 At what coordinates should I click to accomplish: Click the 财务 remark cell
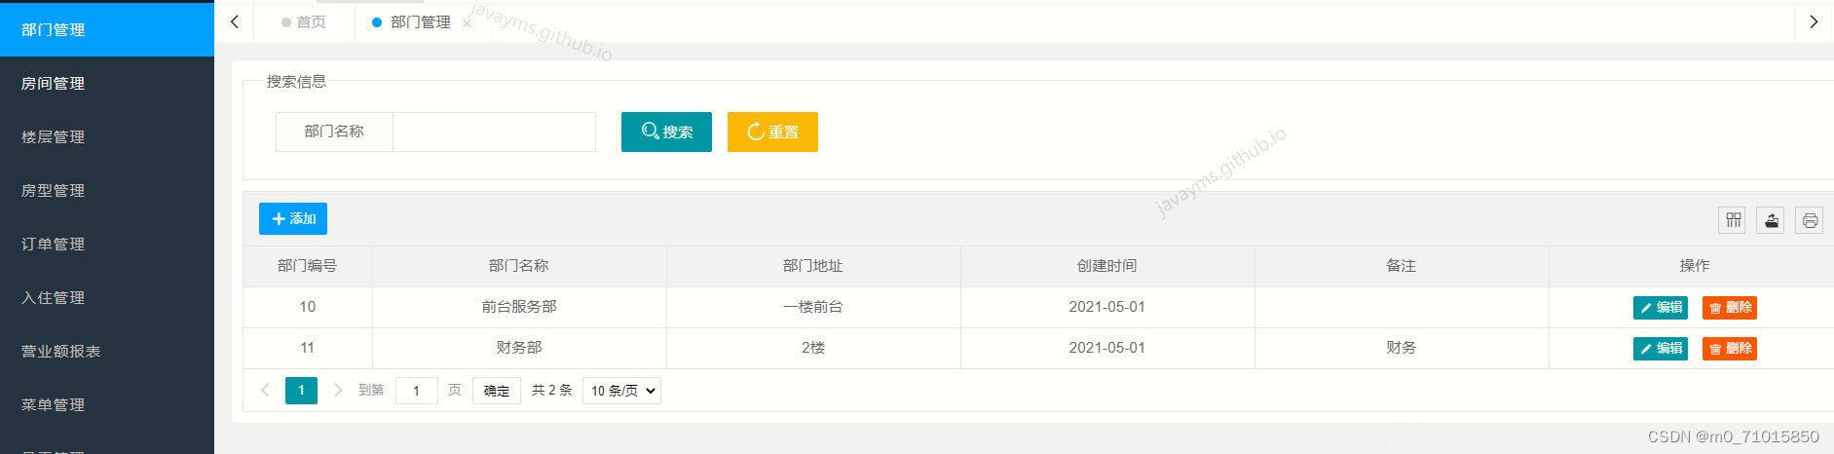pos(1402,348)
